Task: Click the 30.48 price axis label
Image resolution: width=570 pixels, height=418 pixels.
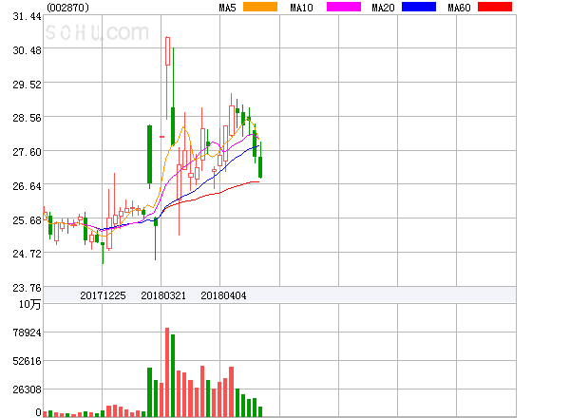Action: (x=27, y=50)
